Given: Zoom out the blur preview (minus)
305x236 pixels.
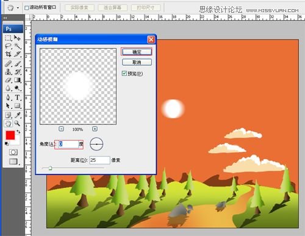Looking at the screenshot, I should pos(61,129).
